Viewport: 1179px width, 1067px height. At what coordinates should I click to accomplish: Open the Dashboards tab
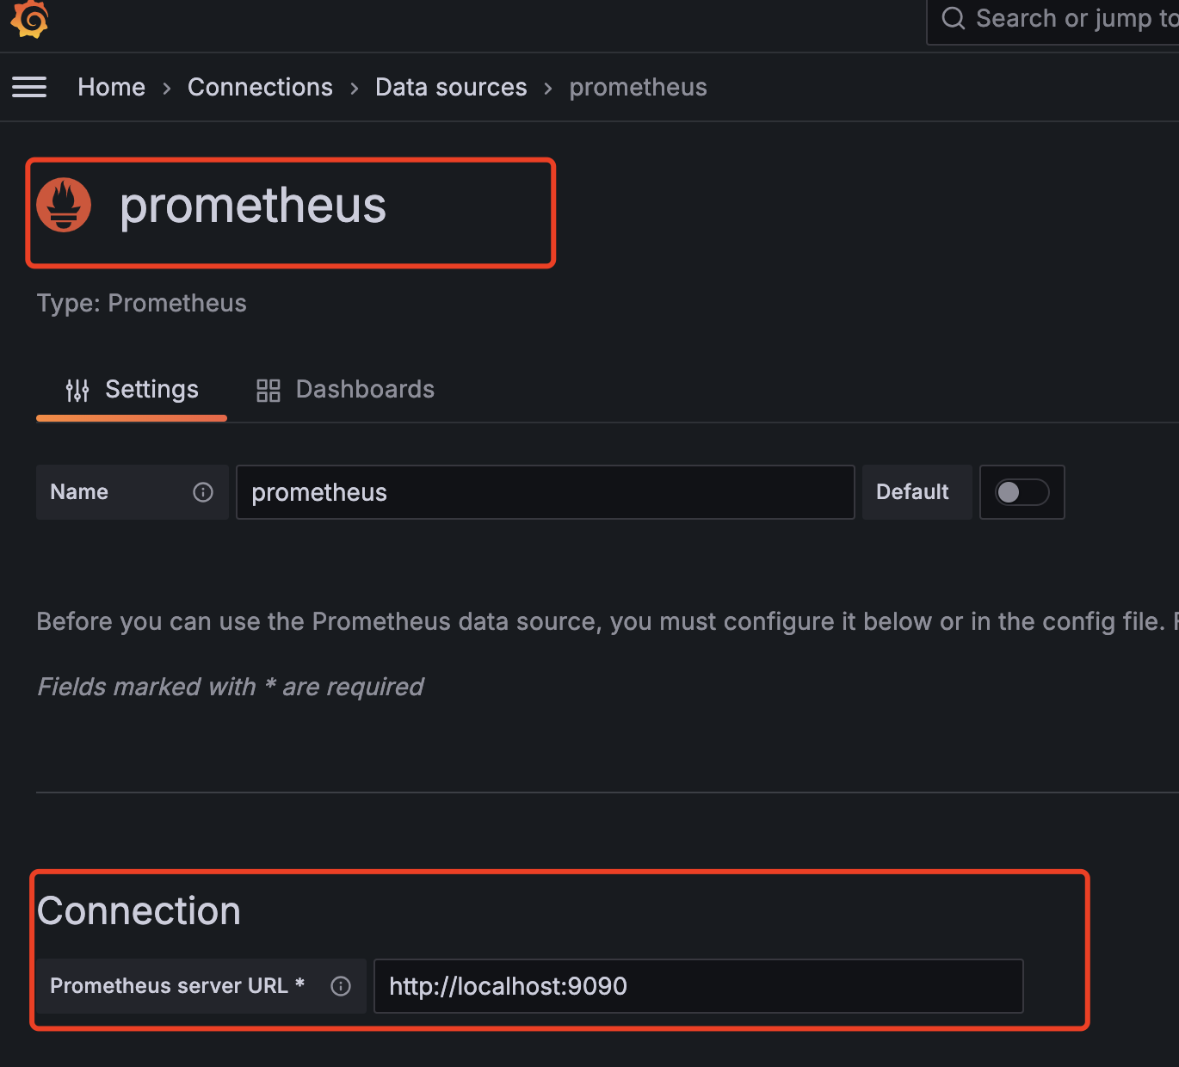pyautogui.click(x=346, y=390)
